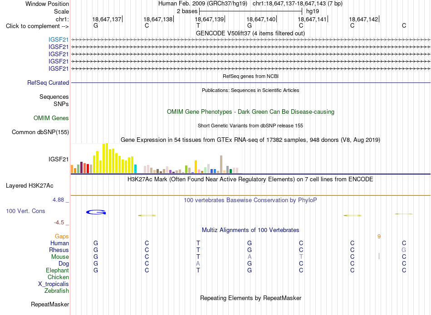Click coordinate label 18,647,141

coord(312,19)
